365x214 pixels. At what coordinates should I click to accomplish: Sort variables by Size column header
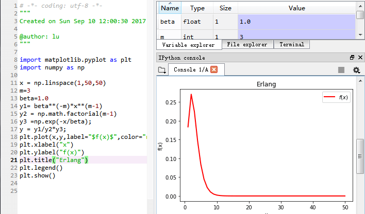coord(225,8)
